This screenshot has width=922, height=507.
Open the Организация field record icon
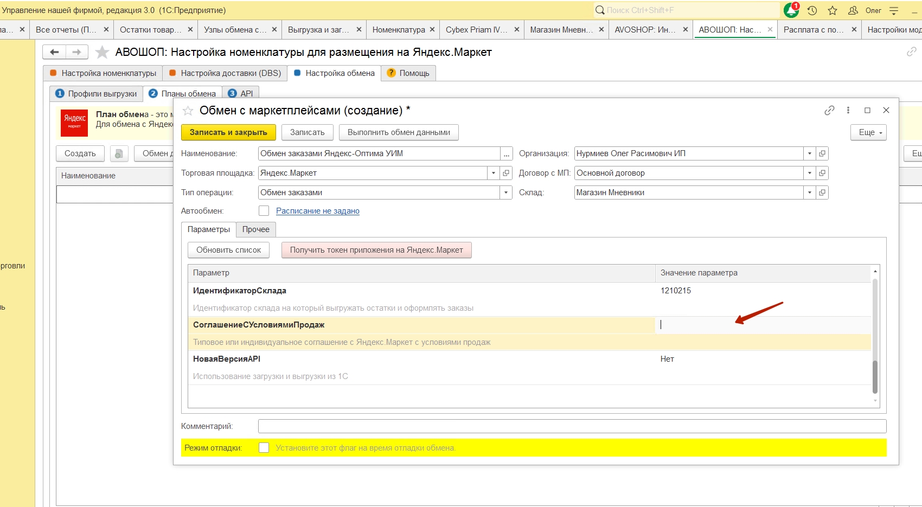point(822,153)
